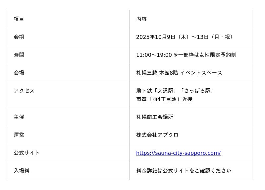
Task: Select the アクセス row label
Action: coord(24,91)
